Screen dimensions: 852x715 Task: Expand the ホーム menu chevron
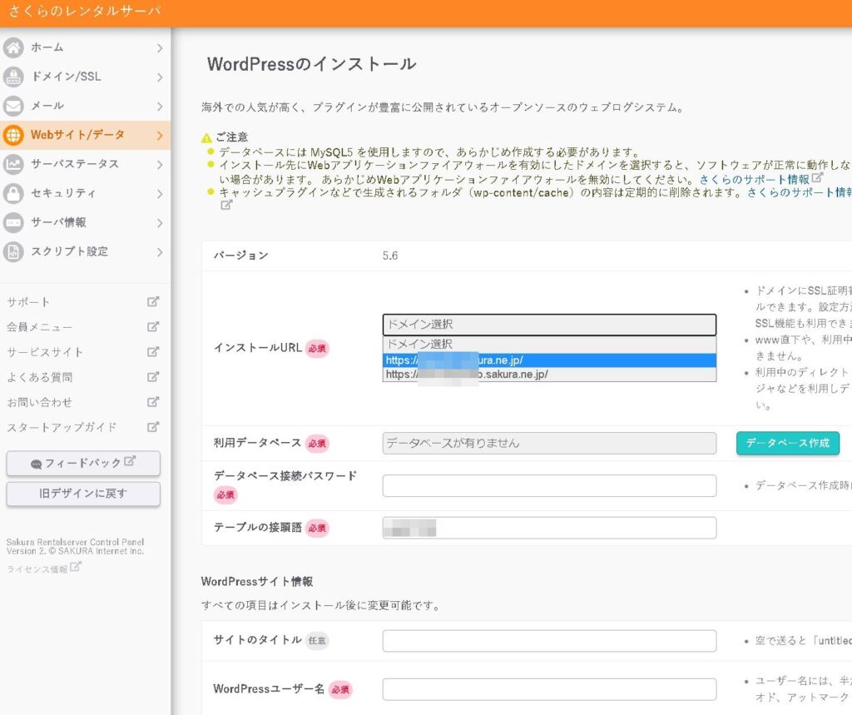159,48
